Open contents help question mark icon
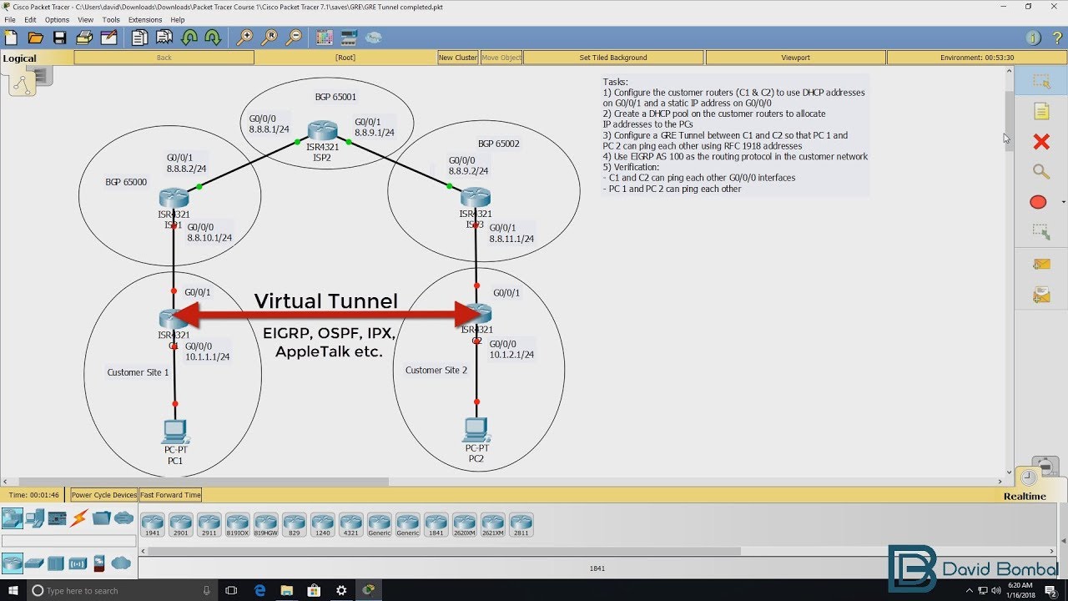Screen dimensions: 1068x601 [1056, 38]
